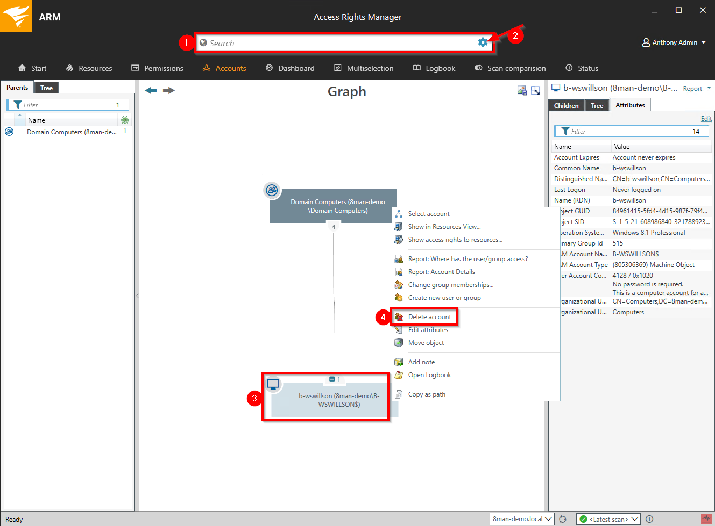Click the refresh icon in status bar

[x=563, y=519]
